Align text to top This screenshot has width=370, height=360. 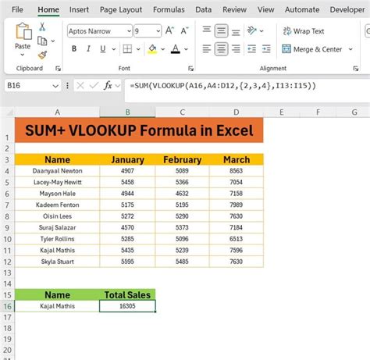[x=207, y=30]
